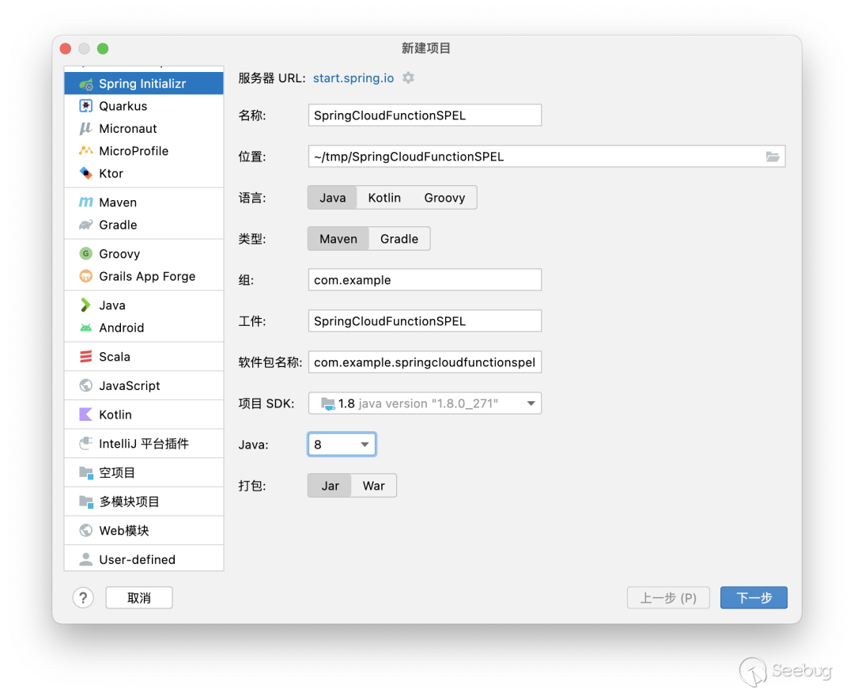Click the JavaScript globe icon
The height and width of the screenshot is (693, 854).
coord(86,385)
